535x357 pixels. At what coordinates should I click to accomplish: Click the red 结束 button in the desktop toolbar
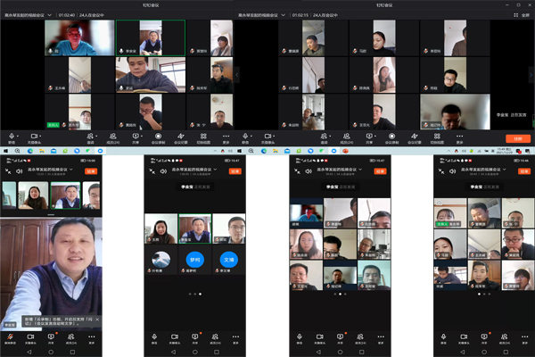point(517,138)
